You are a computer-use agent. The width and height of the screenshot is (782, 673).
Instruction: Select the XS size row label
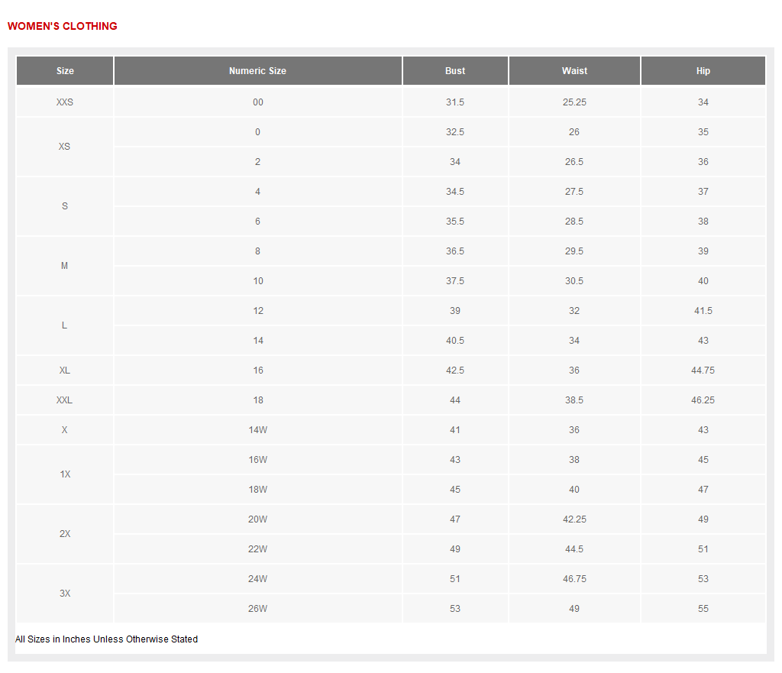click(64, 147)
